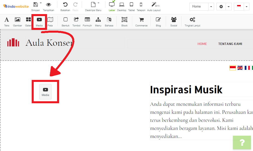
Task: Switch to Tablet view mode
Action: pyautogui.click(x=131, y=7)
